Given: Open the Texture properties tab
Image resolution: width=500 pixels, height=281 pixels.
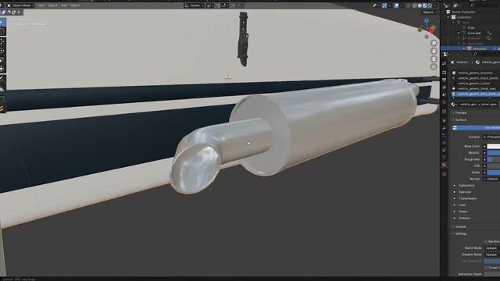Looking at the screenshot, I should [445, 174].
